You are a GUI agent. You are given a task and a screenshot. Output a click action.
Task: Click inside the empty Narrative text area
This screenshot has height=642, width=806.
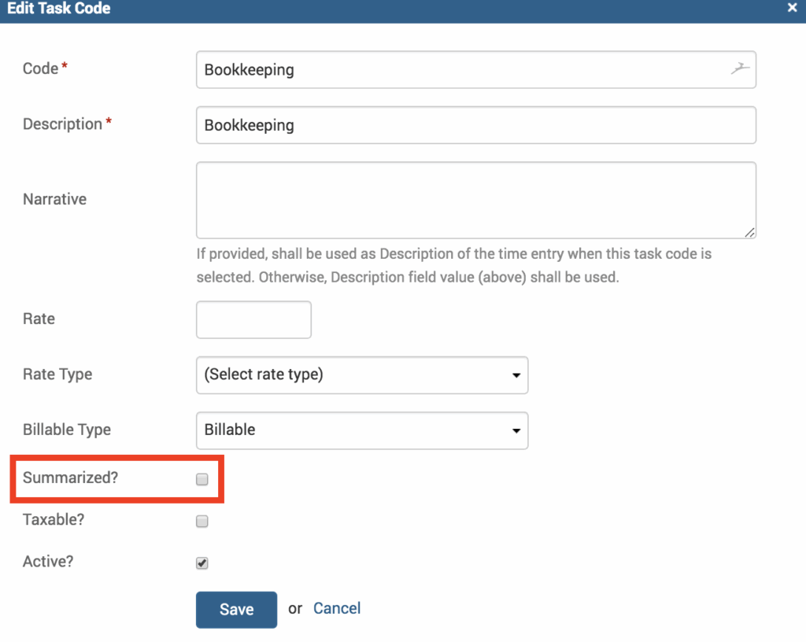475,200
